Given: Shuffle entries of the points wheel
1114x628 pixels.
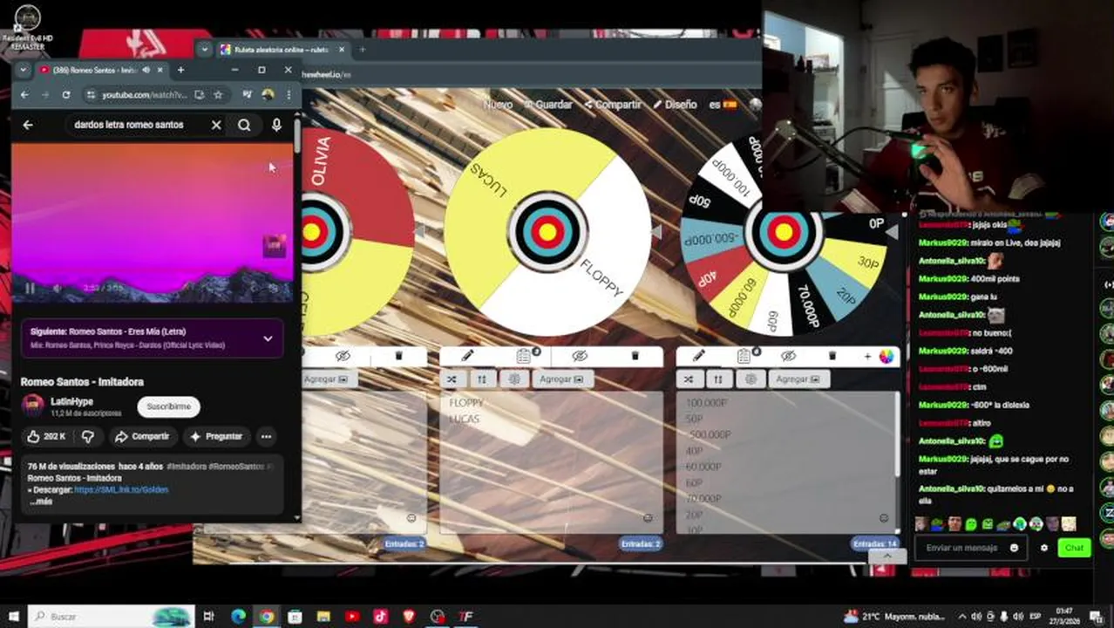Looking at the screenshot, I should [x=689, y=379].
